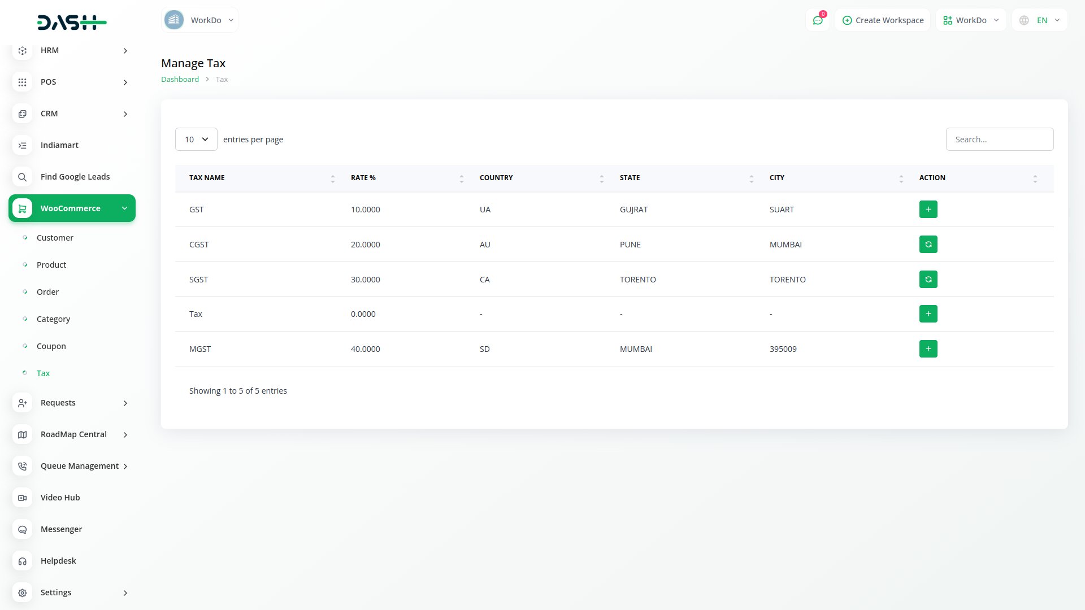Click the plus action icon for GST
The image size is (1085, 610).
coord(928,210)
